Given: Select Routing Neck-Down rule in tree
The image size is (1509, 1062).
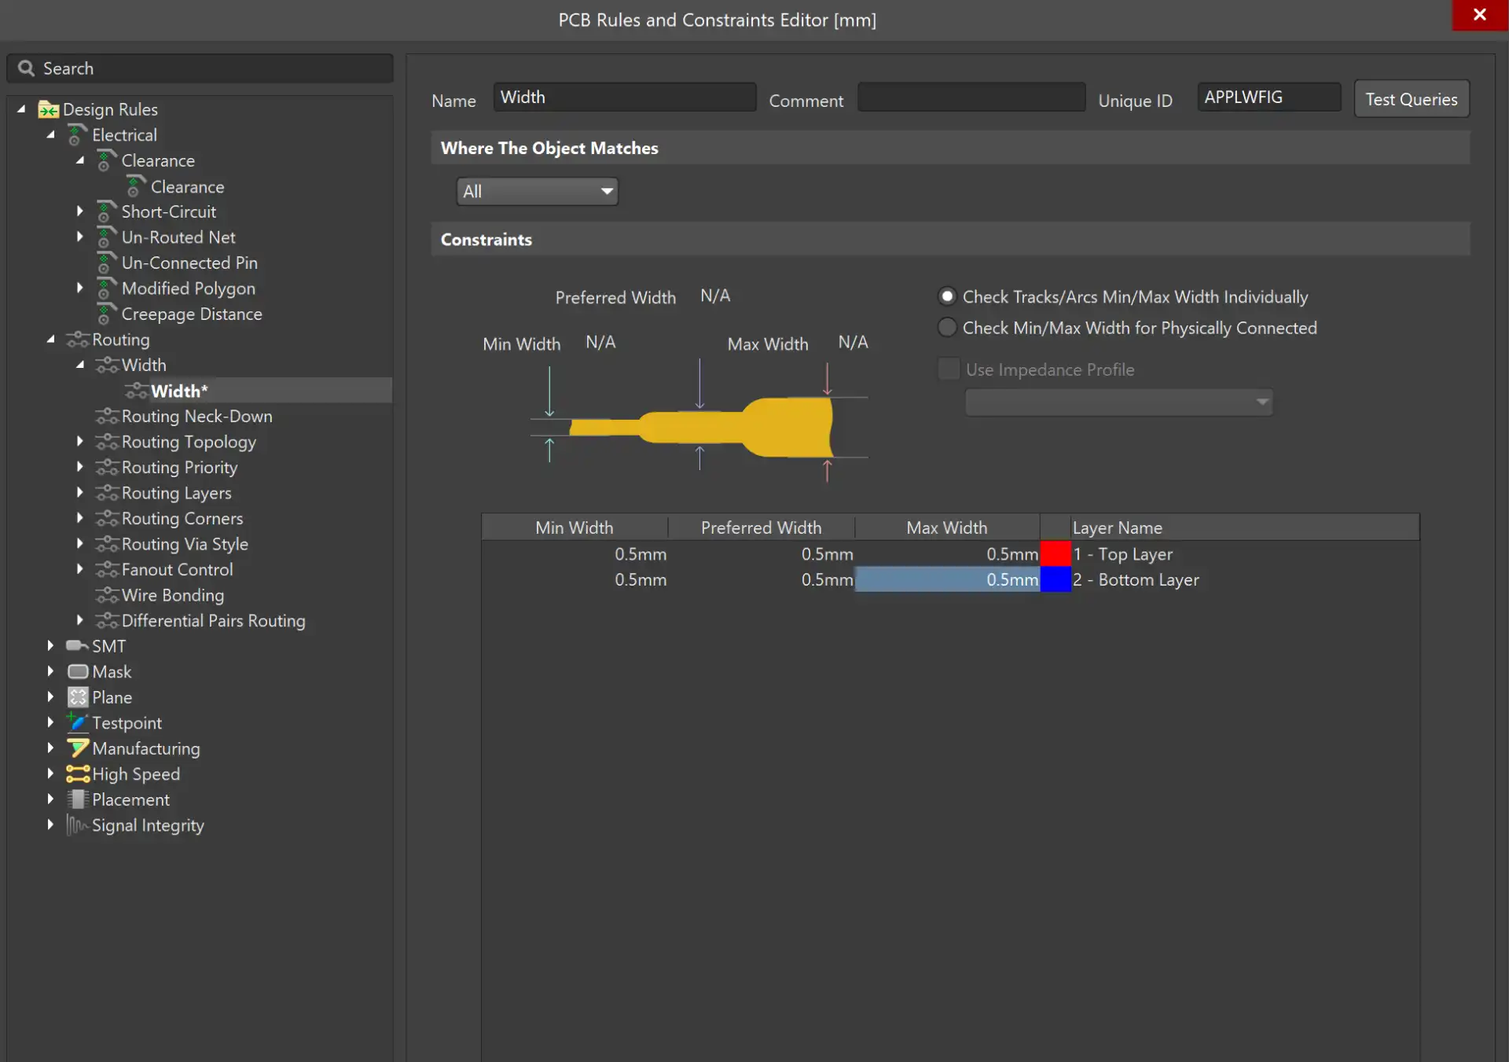Looking at the screenshot, I should pyautogui.click(x=196, y=416).
